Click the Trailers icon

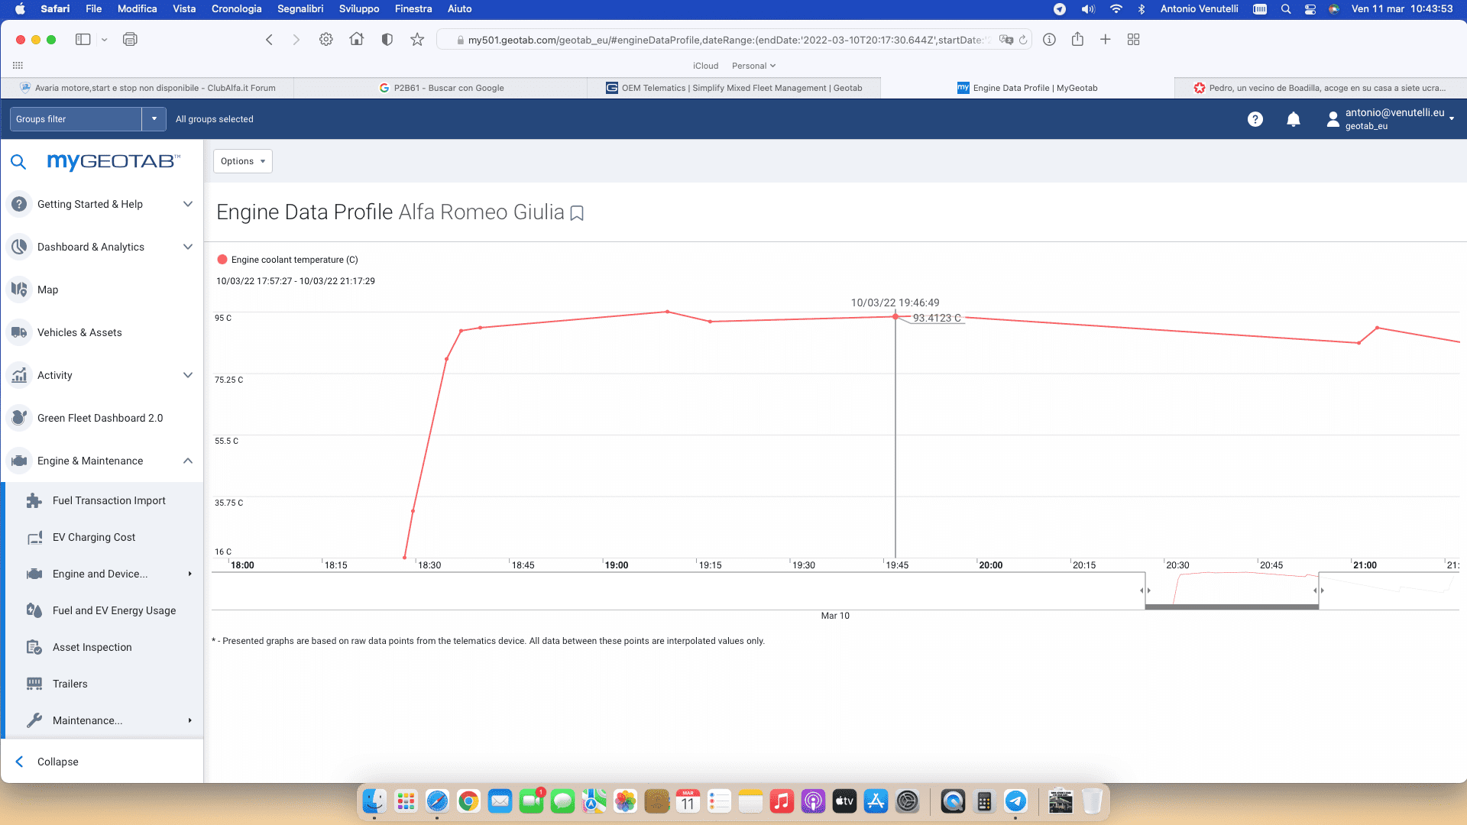(x=34, y=684)
